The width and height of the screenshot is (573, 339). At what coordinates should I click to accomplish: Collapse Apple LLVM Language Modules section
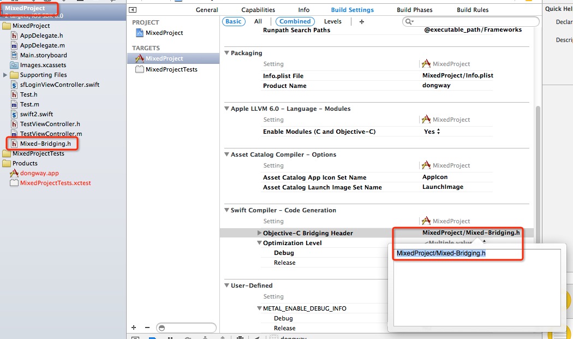click(x=226, y=109)
